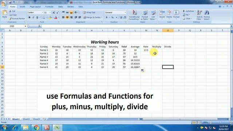Open the General number format dropdown

click(125, 12)
